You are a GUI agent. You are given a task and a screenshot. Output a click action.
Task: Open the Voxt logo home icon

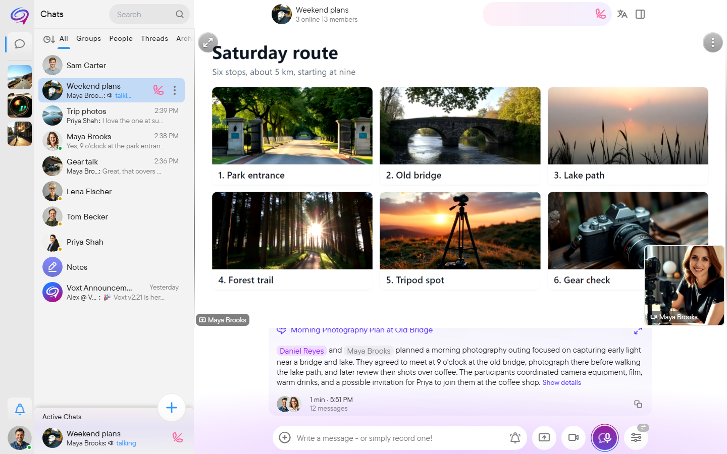pos(20,15)
